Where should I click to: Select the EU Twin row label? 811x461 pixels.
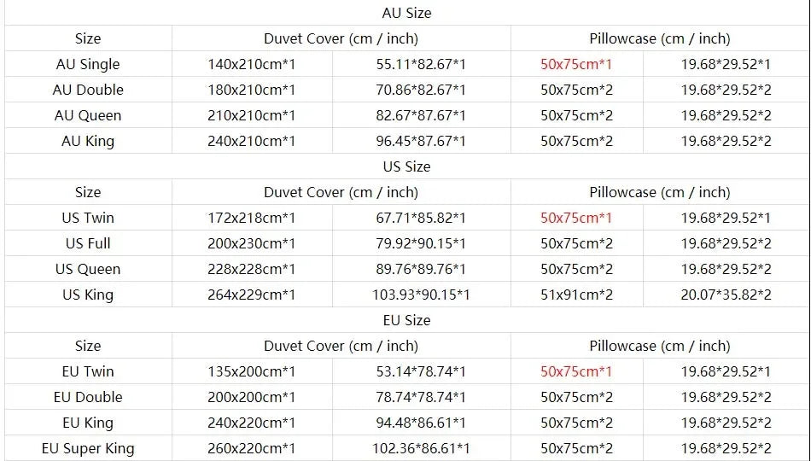pyautogui.click(x=88, y=371)
